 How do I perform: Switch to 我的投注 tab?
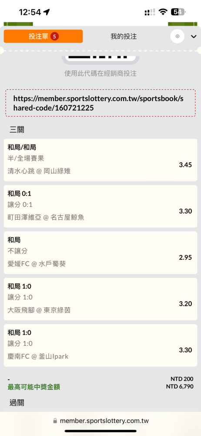tap(124, 37)
